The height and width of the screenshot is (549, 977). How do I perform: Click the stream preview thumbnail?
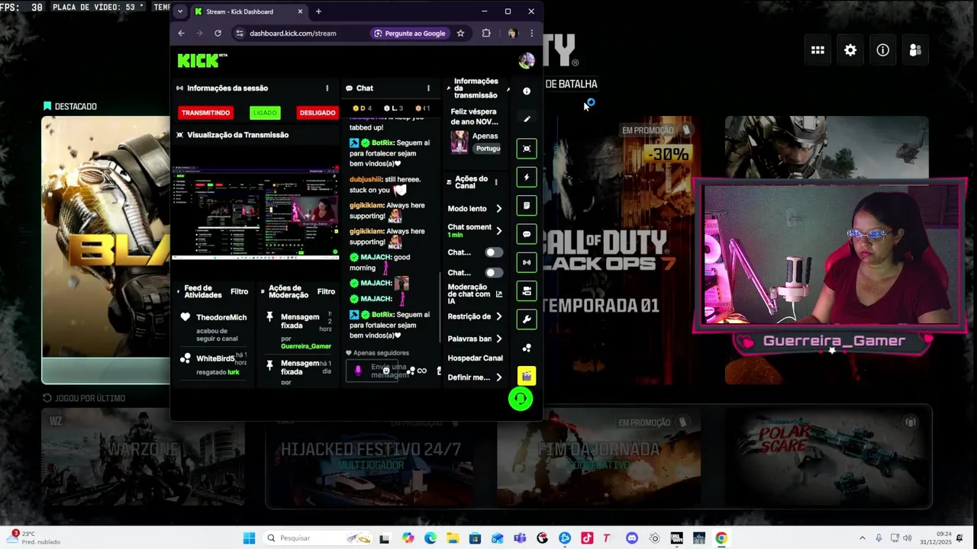[x=255, y=211]
